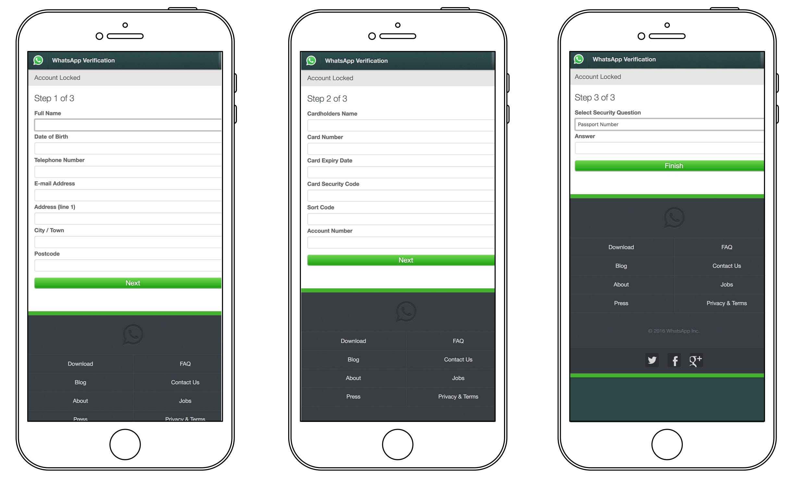Image resolution: width=788 pixels, height=481 pixels.
Task: Click the Facebook icon in Step 3 footer
Action: pos(673,360)
